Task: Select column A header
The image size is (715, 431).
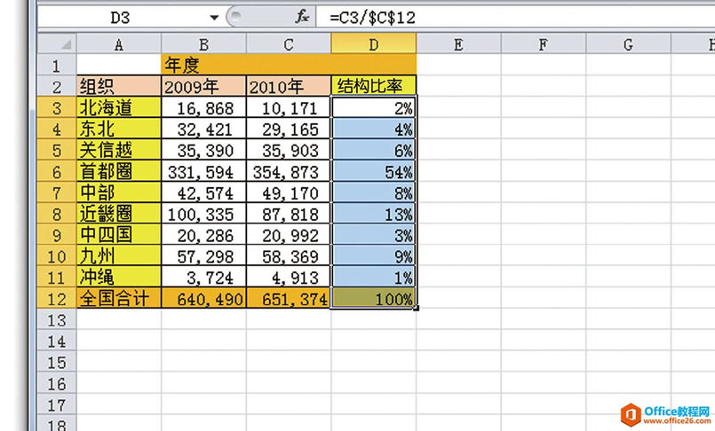Action: tap(118, 44)
